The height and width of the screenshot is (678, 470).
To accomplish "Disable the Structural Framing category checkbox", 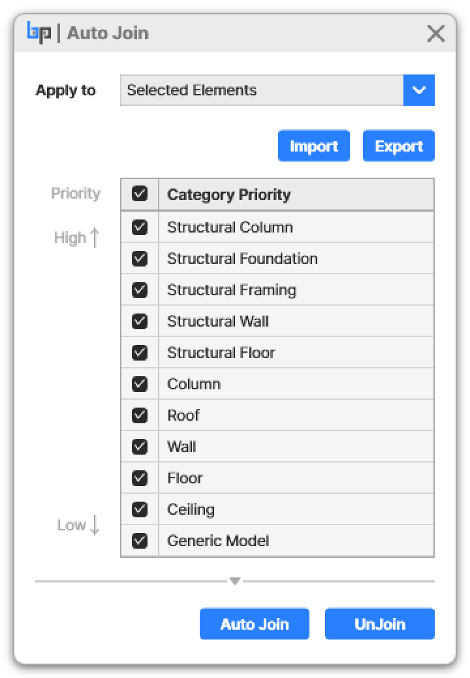I will [140, 290].
